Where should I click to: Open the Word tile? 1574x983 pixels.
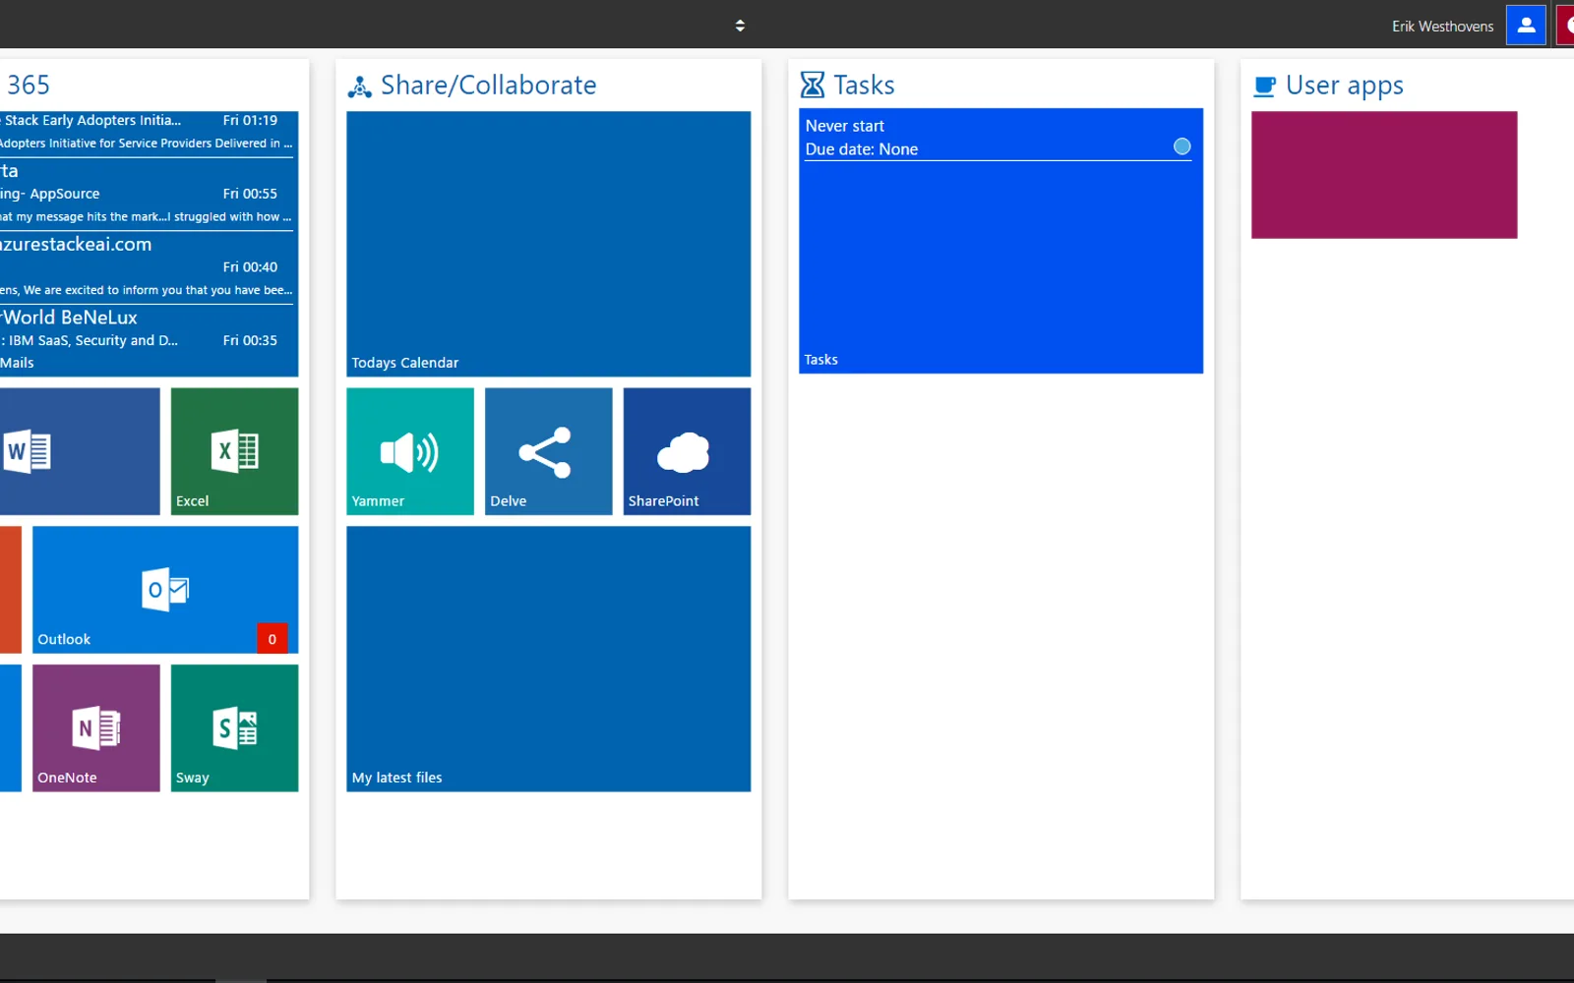80,451
